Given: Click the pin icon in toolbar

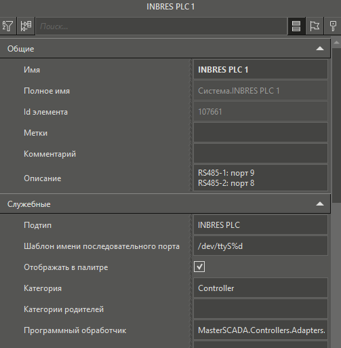Looking at the screenshot, I should pyautogui.click(x=333, y=26).
